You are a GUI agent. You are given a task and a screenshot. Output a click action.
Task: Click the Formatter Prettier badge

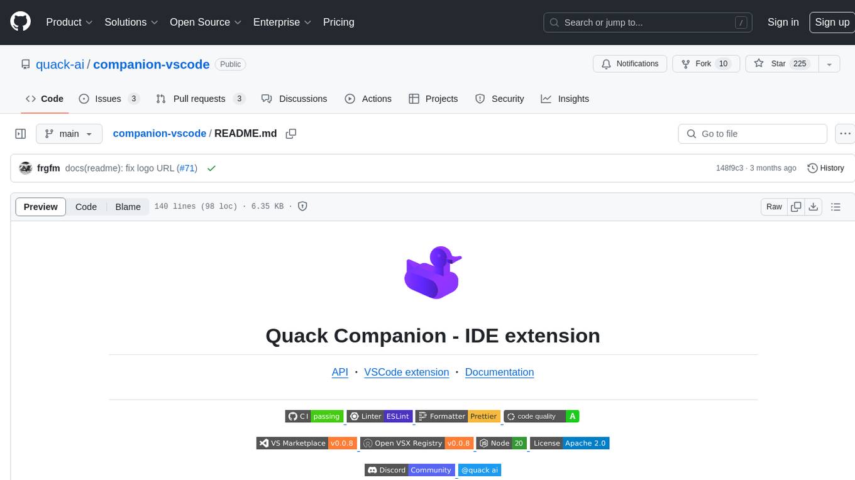(457, 416)
